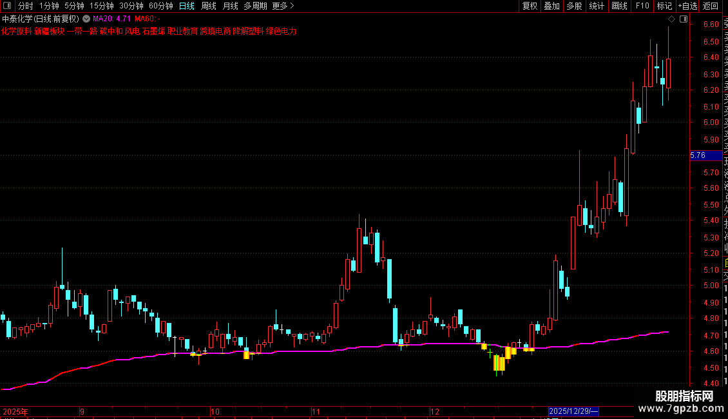Screen dimensions: 728x419
Task: Select the 15分钟 period tab
Action: [x=102, y=6]
